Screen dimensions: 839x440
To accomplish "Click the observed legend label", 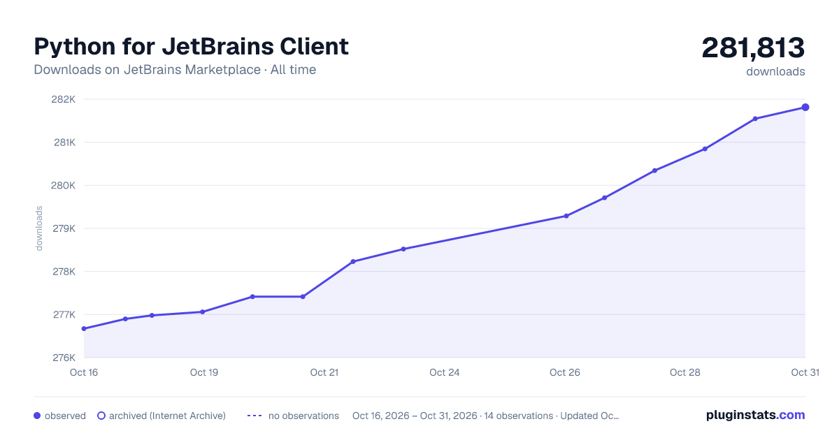I will click(65, 416).
